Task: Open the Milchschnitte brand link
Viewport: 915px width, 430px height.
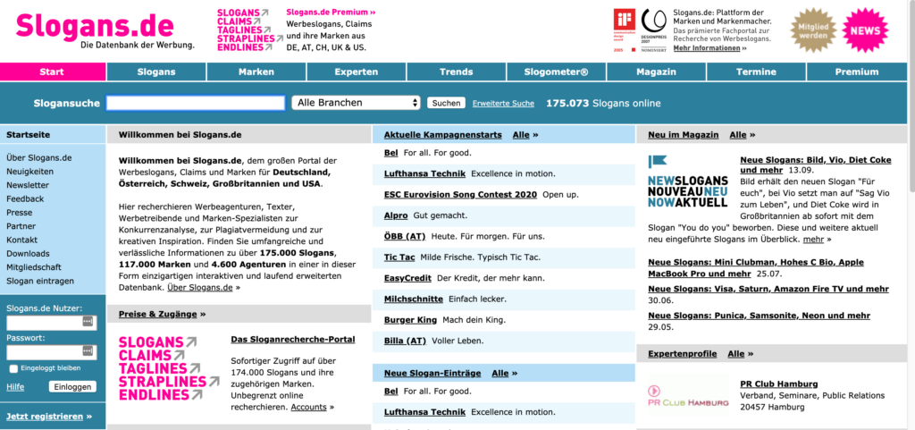Action: pyautogui.click(x=413, y=299)
